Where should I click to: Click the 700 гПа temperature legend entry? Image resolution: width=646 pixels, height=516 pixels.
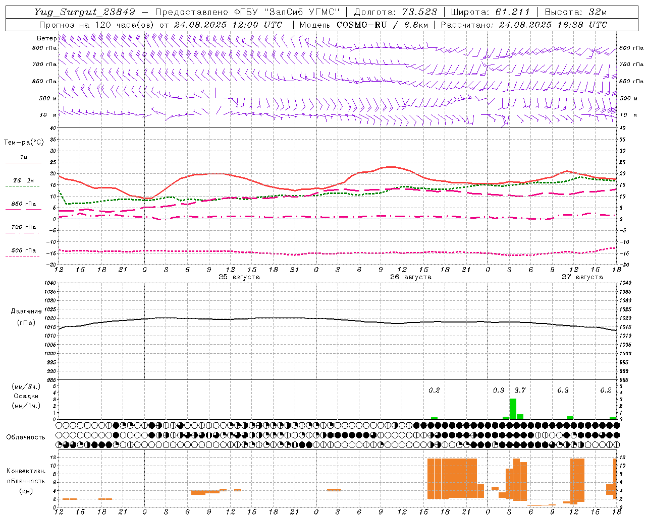[x=23, y=227]
